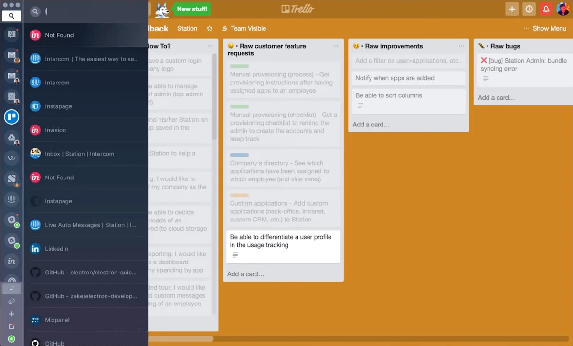
Task: Click the InVision icon in the sidebar dock
Action: pyautogui.click(x=11, y=261)
